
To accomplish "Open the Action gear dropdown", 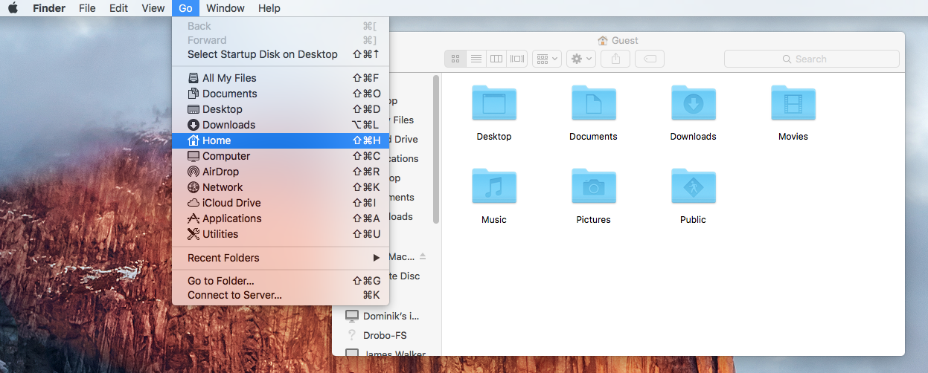I will [580, 59].
